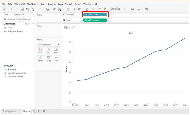Open dropdown next to clear sheet icon
Screen dimensions: 190x115
click(x=63, y=9)
